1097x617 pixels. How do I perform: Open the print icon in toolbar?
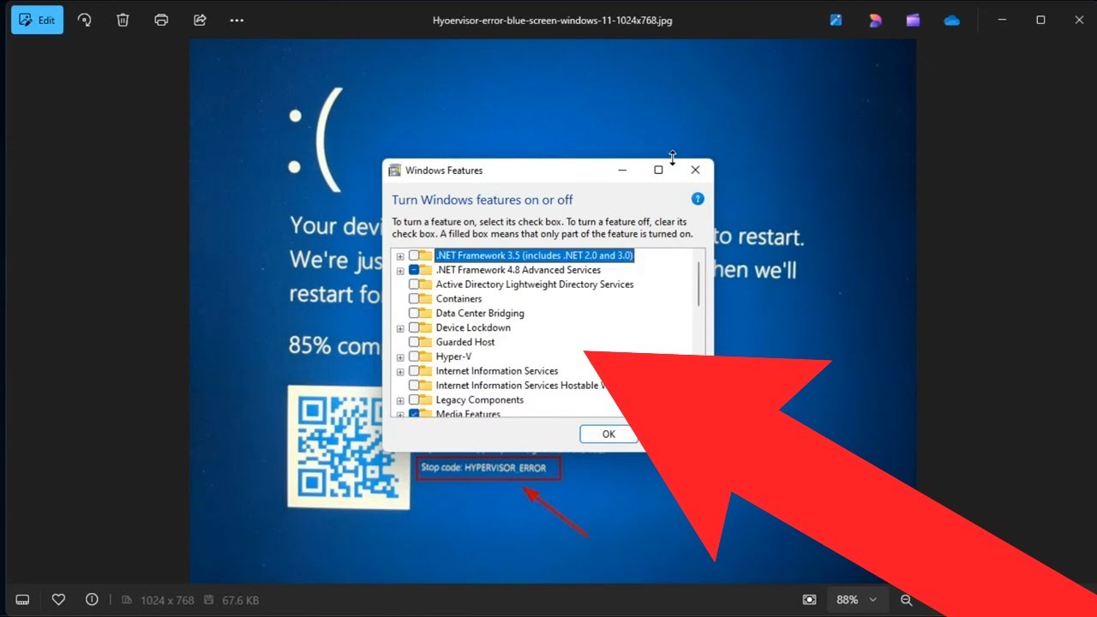tap(161, 20)
